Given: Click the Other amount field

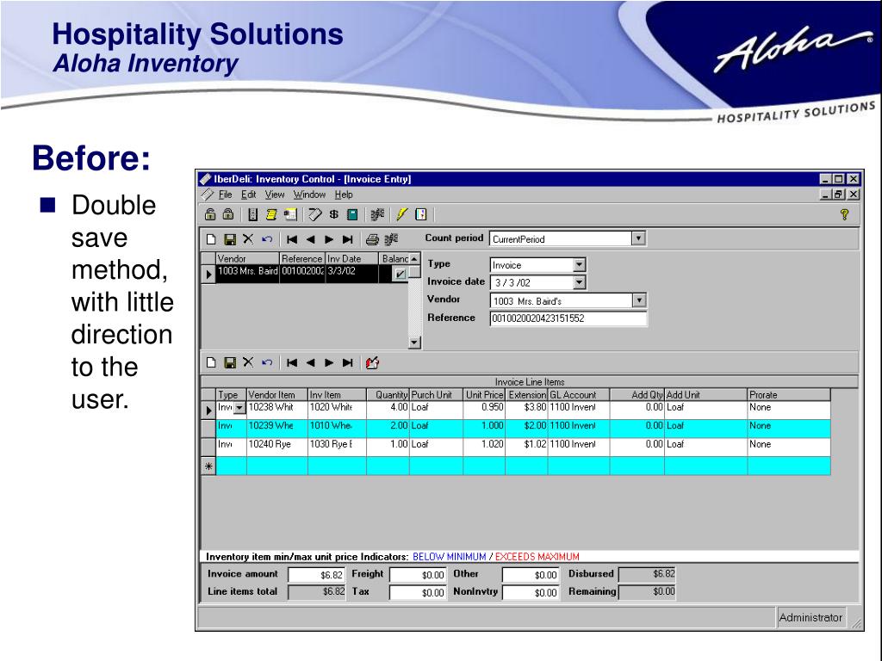Looking at the screenshot, I should pyautogui.click(x=530, y=575).
